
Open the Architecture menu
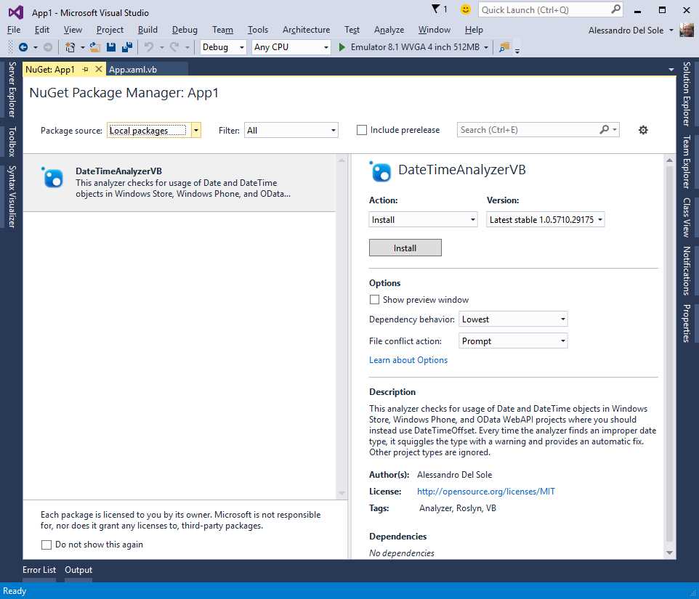pyautogui.click(x=306, y=30)
